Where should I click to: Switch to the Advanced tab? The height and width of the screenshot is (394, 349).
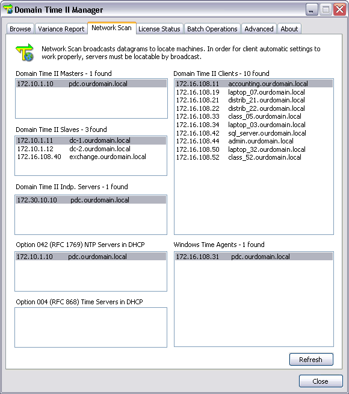tap(259, 29)
